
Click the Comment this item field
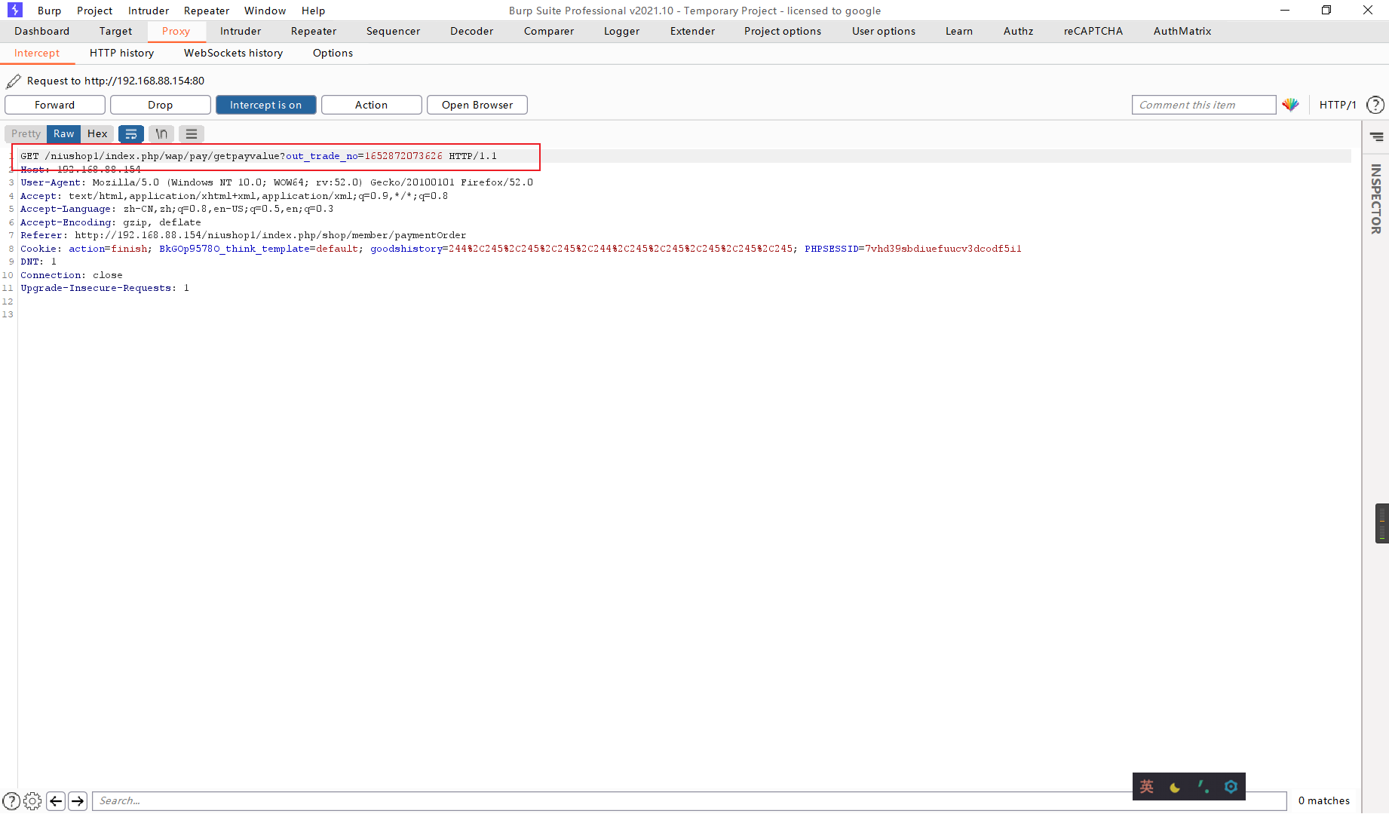1203,105
